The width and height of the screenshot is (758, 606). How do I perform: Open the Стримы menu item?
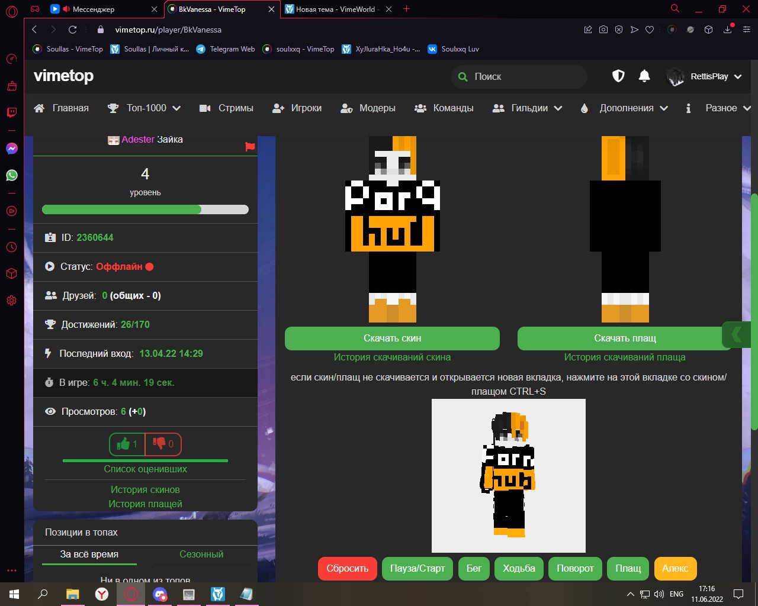coord(227,108)
